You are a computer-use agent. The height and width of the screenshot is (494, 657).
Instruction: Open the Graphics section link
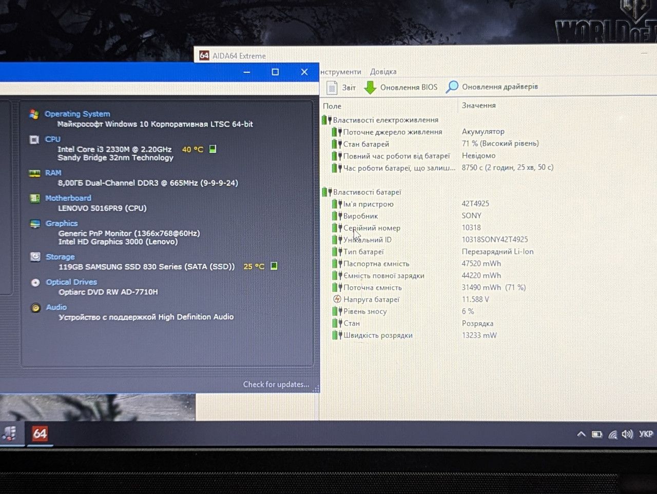coord(62,224)
